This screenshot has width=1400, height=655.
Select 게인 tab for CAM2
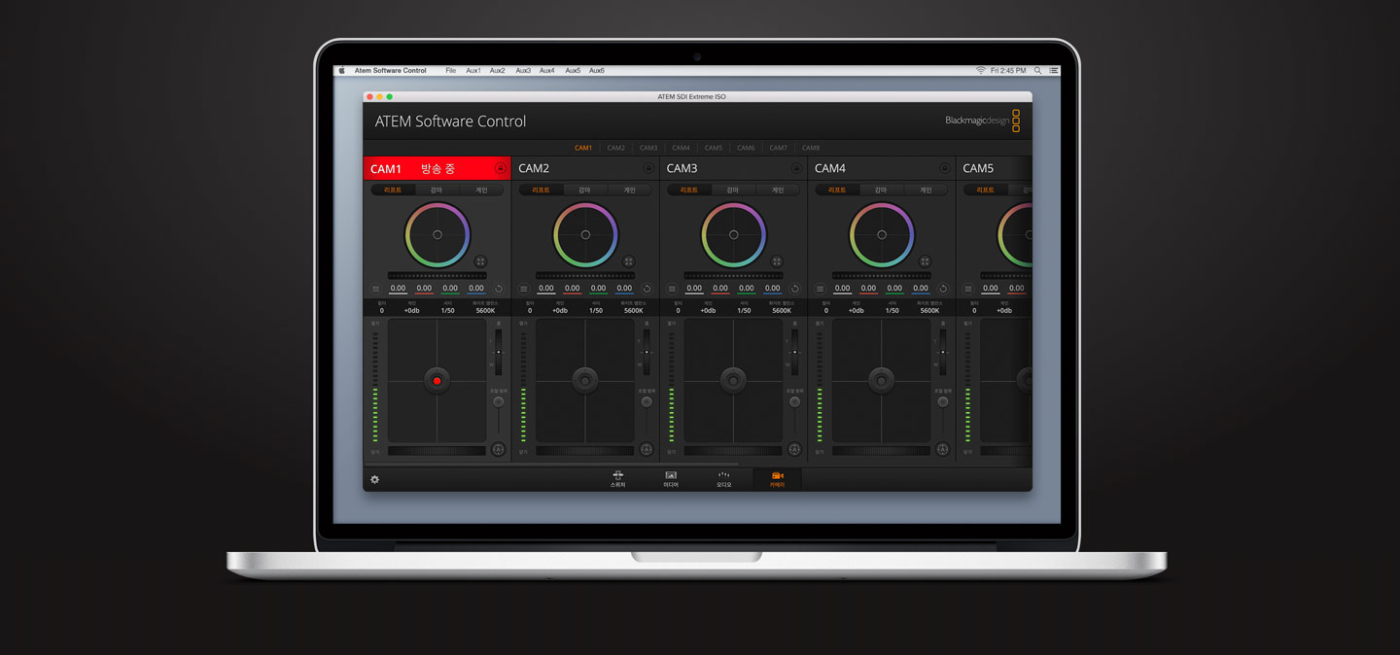(629, 190)
